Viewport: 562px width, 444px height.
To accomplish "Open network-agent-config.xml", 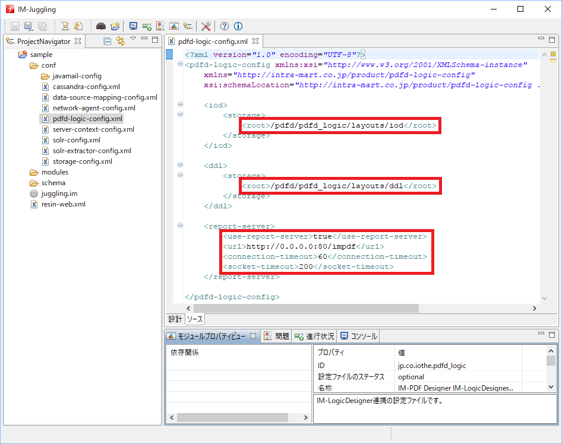I will click(94, 108).
